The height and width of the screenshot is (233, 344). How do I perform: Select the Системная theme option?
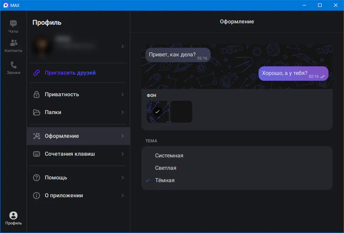(x=169, y=156)
